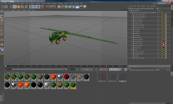Open the size mode dropdown beside Apply
Screen dimensions: 173x104
[112, 81]
